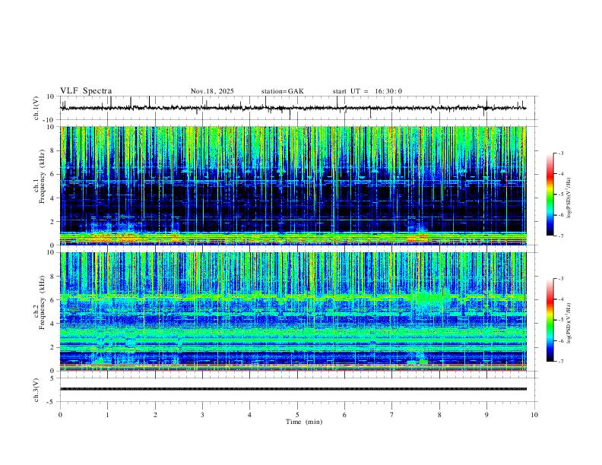Viewport: 602px width, 465px height.
Task: Click the time axis tick label '1'
Action: tap(107, 415)
